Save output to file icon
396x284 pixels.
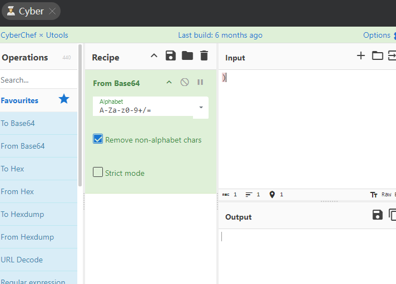pos(378,215)
